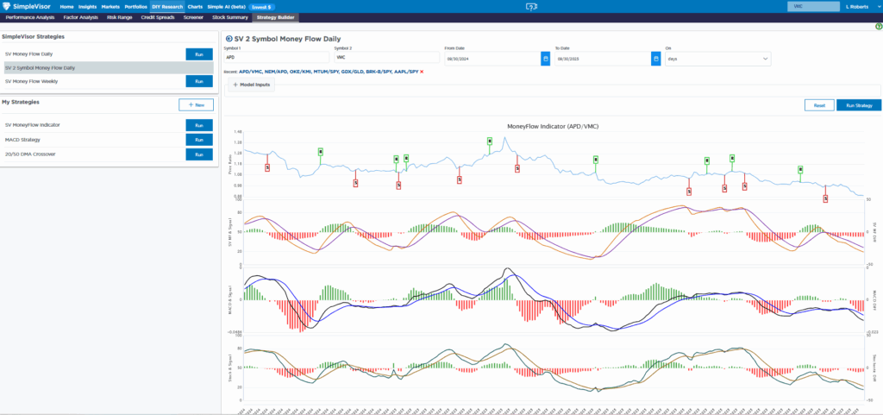Open the DIY Research menu
The height and width of the screenshot is (415, 883).
click(166, 6)
